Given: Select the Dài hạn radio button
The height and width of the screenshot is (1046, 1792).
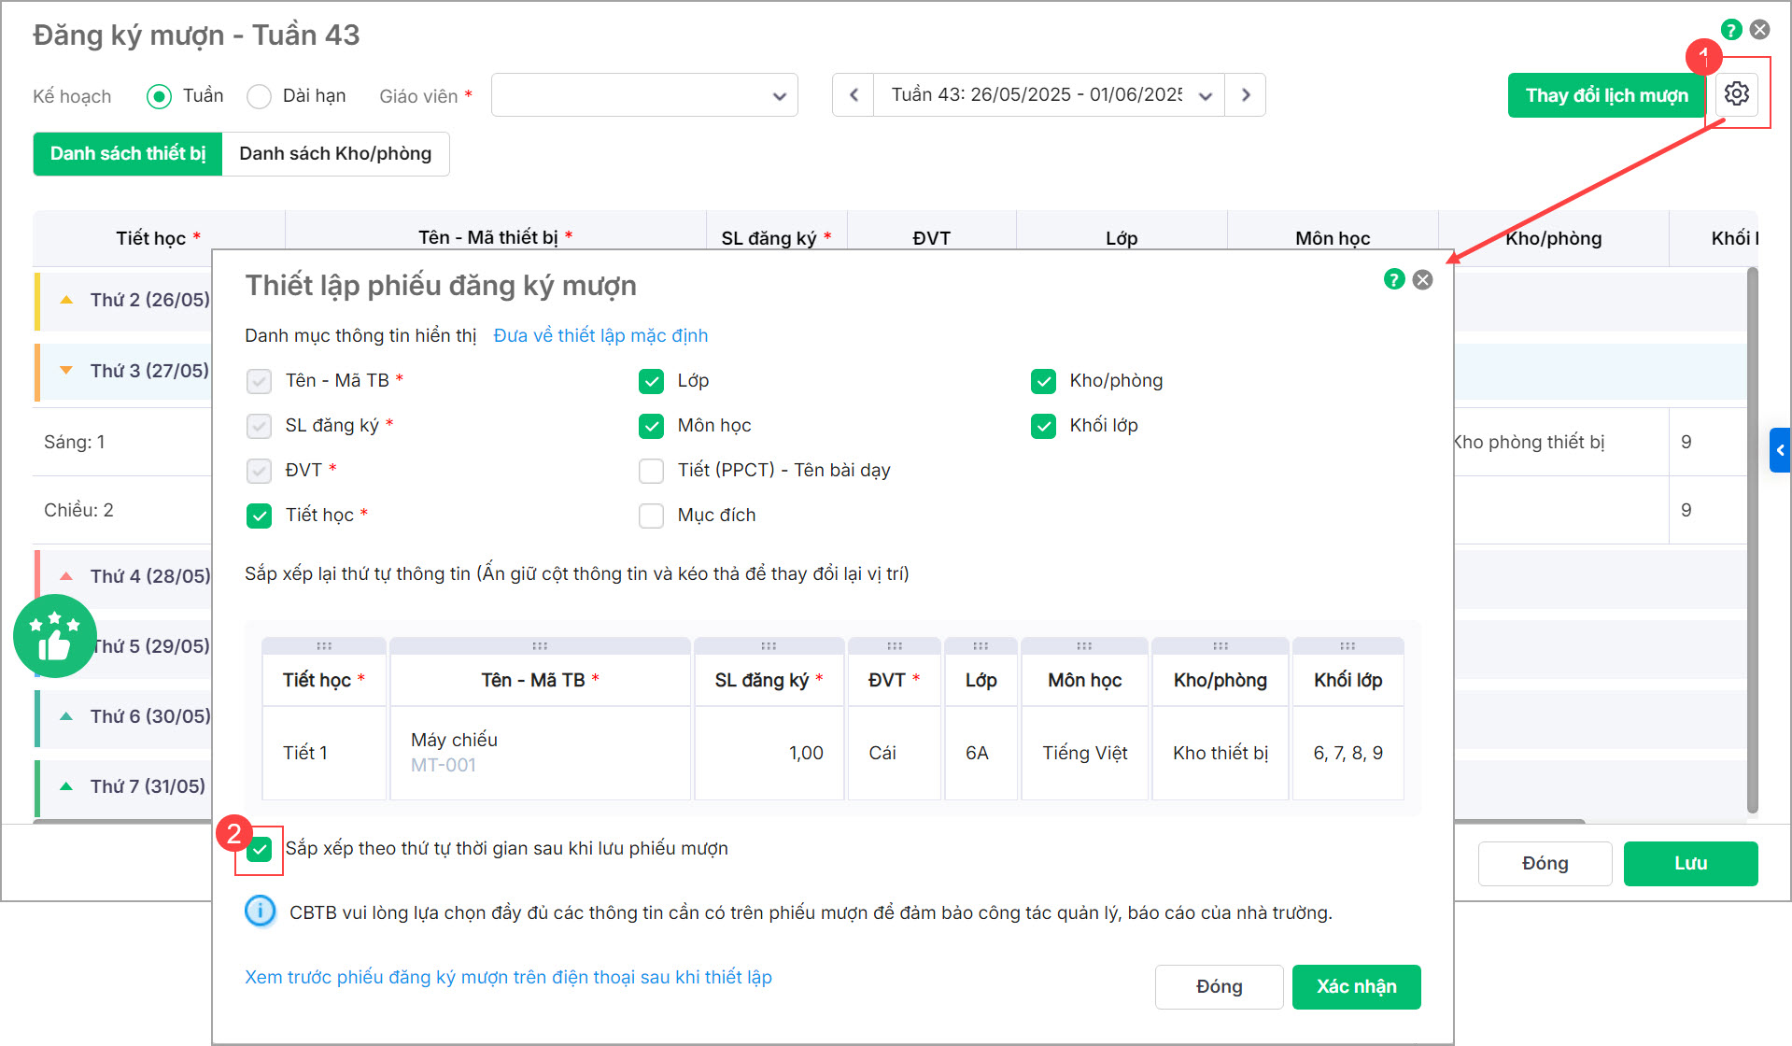Looking at the screenshot, I should click(x=260, y=96).
